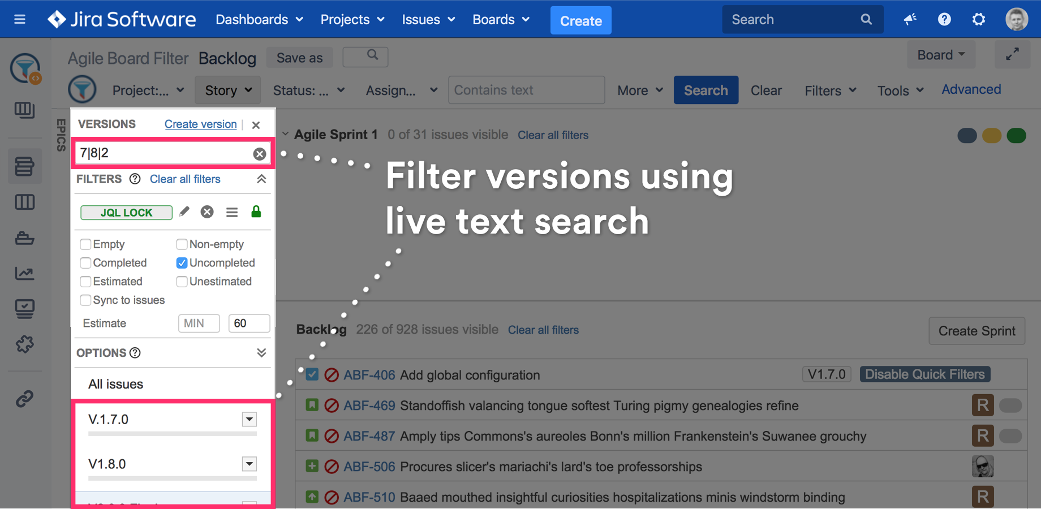Screen dimensions: 1041x509
Task: Open the Story filter dropdown
Action: [x=227, y=89]
